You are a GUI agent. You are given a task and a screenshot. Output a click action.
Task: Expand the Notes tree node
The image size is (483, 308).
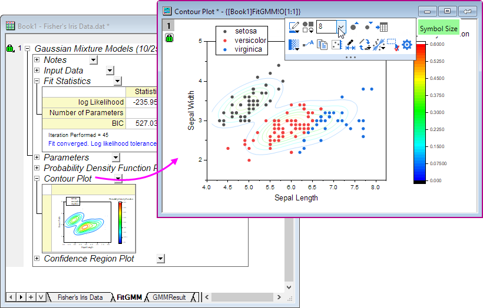[x=37, y=60]
